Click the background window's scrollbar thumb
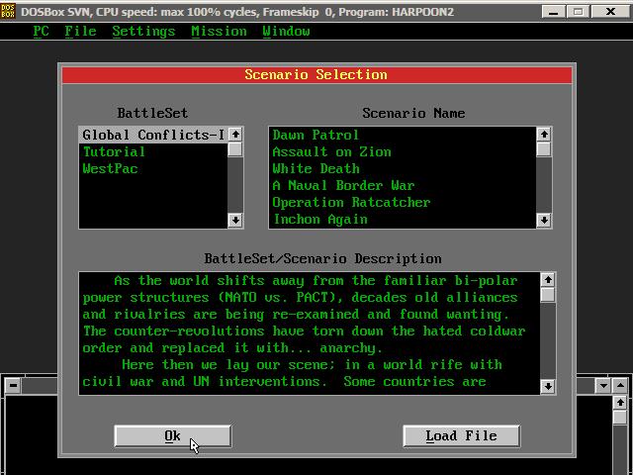The height and width of the screenshot is (475, 633). pos(620,418)
